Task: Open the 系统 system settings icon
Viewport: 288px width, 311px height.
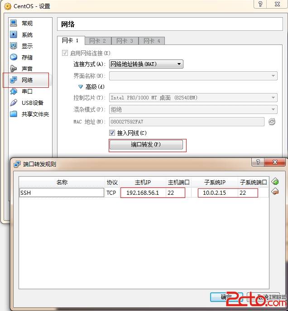Action: click(x=13, y=35)
